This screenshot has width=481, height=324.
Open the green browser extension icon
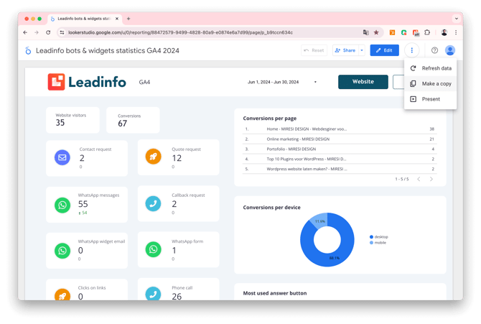point(403,32)
